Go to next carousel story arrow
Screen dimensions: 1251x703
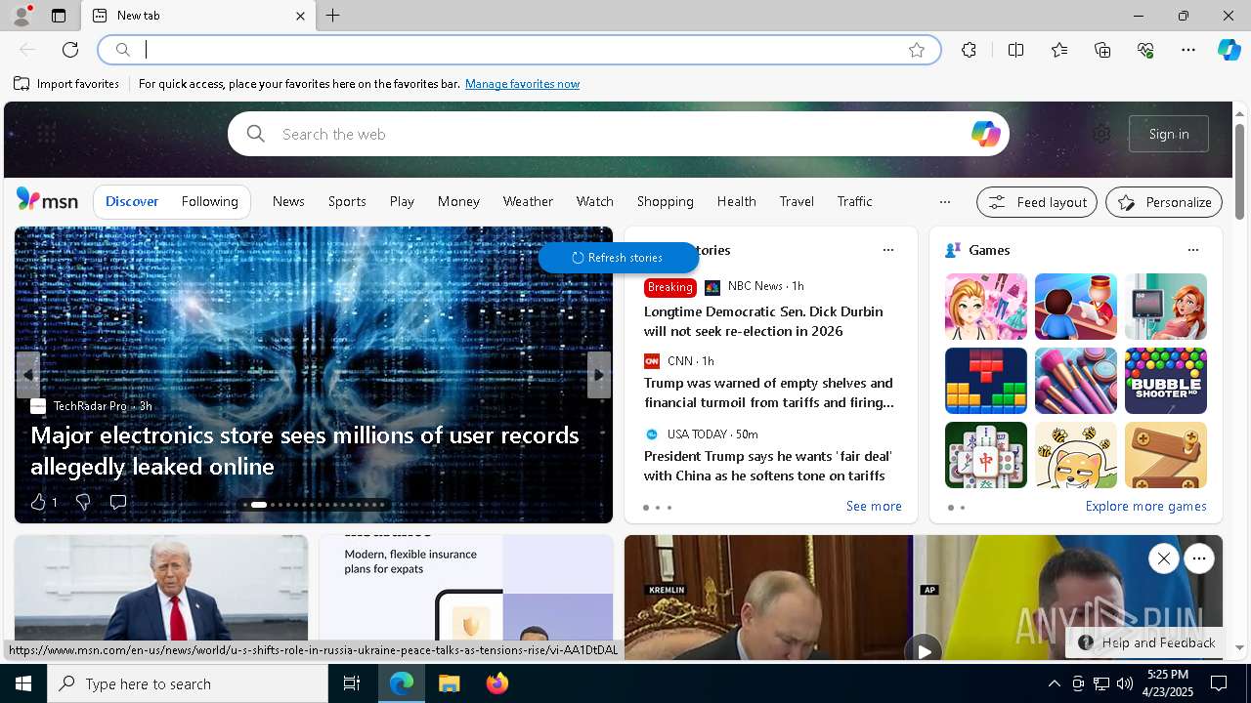(599, 375)
